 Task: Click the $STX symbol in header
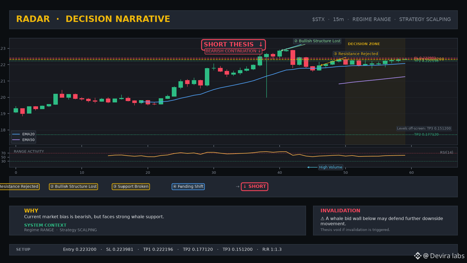(318, 19)
